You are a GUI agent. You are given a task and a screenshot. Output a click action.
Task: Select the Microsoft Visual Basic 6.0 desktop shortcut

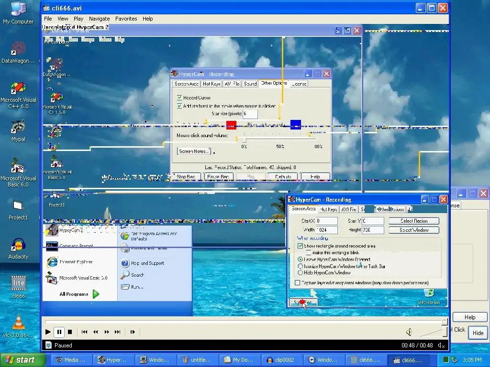(18, 173)
